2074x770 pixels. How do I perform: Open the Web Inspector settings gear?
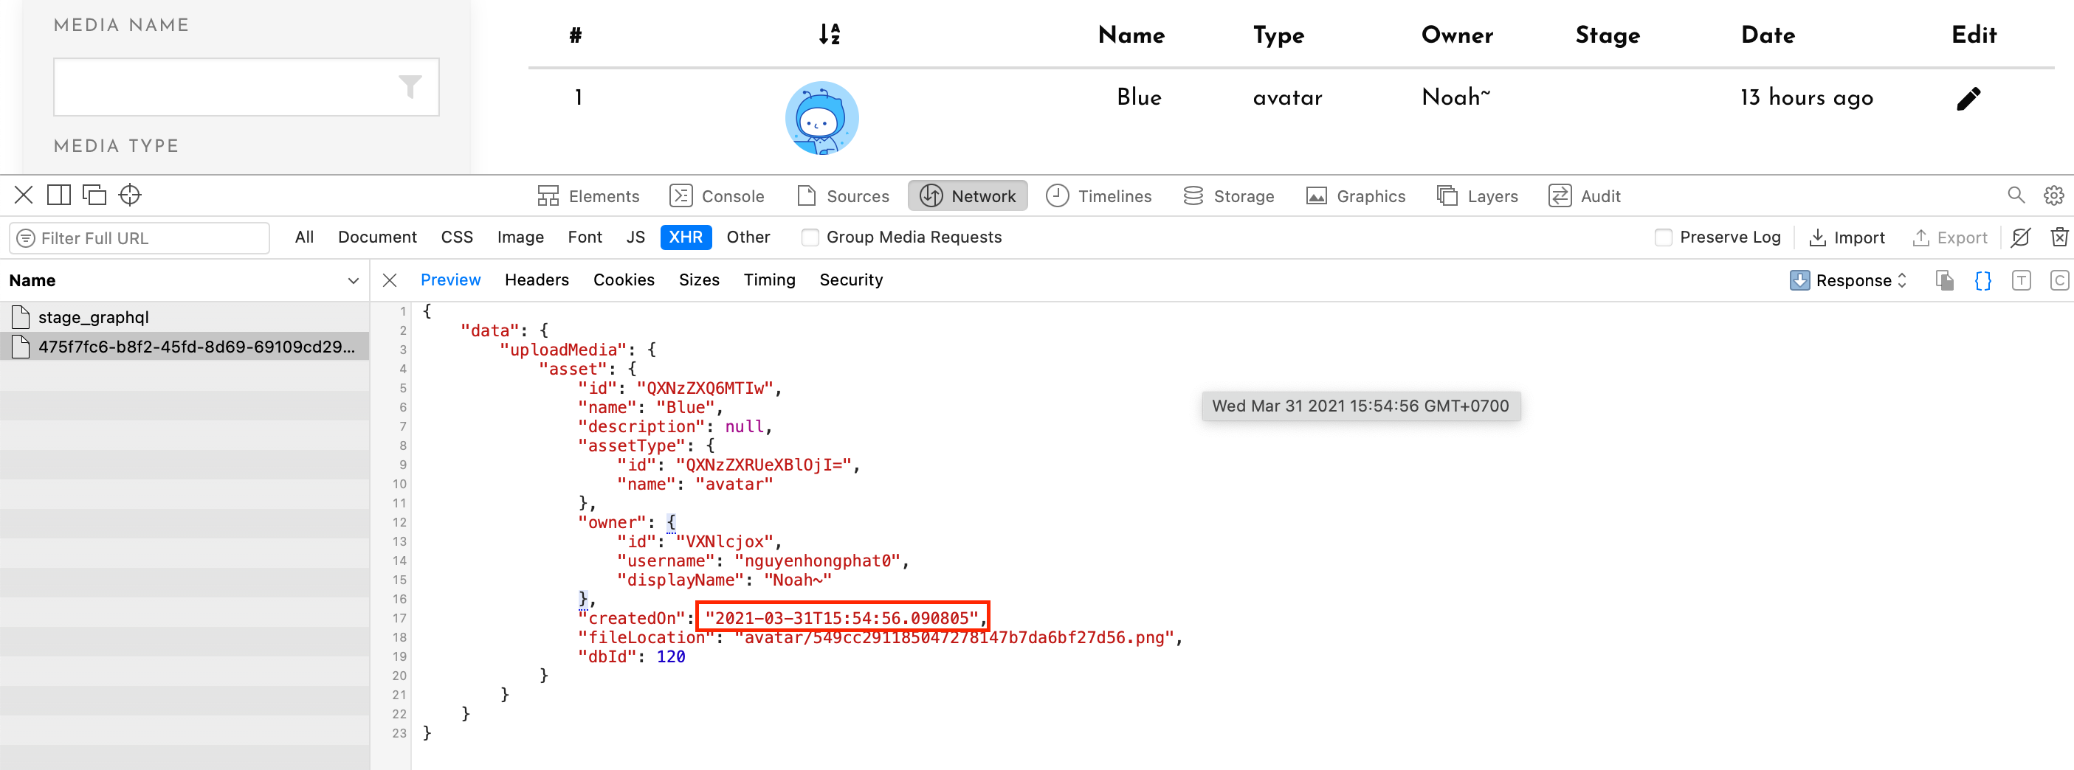(x=2053, y=195)
